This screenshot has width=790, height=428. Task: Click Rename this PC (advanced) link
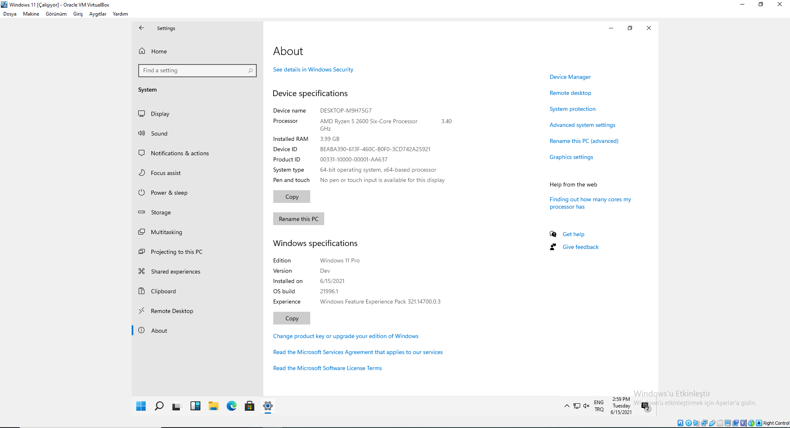584,141
